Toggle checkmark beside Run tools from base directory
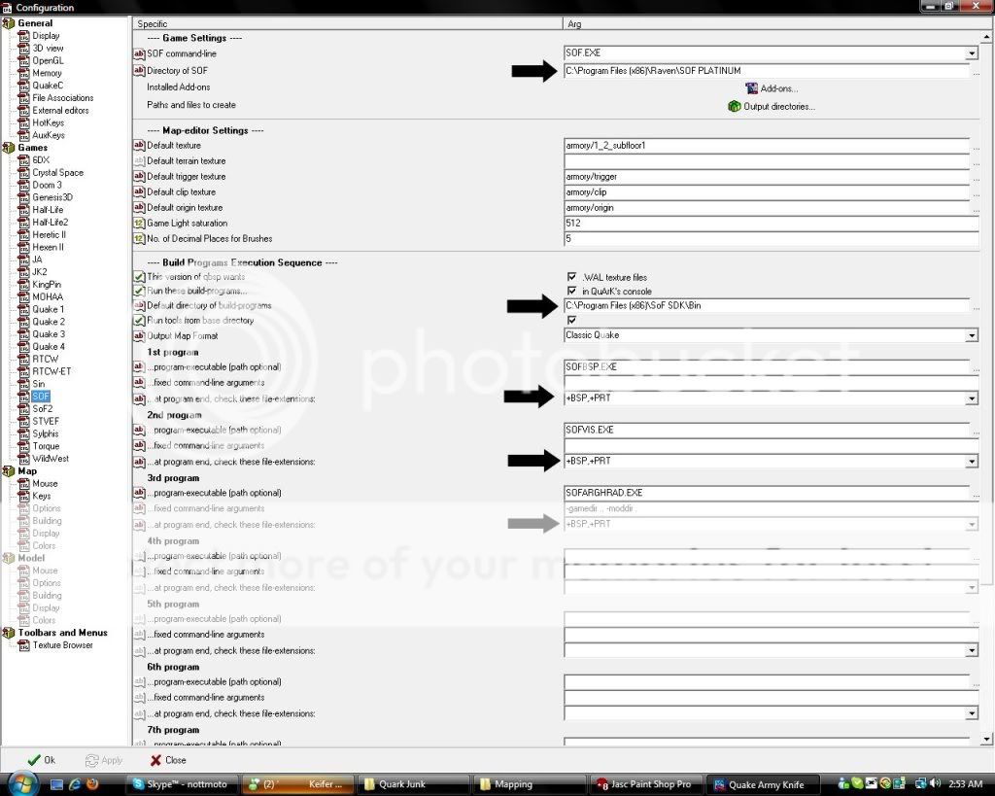Screen dimensions: 995x796 click(139, 321)
